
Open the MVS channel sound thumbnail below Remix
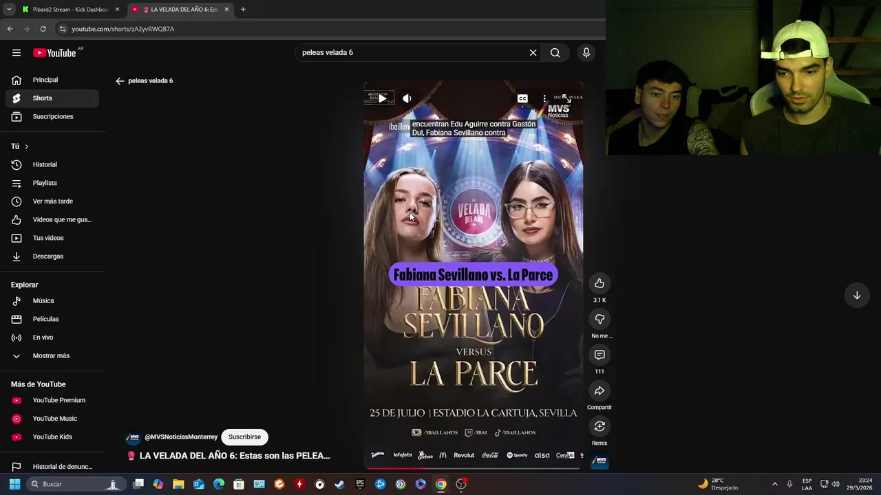(599, 461)
